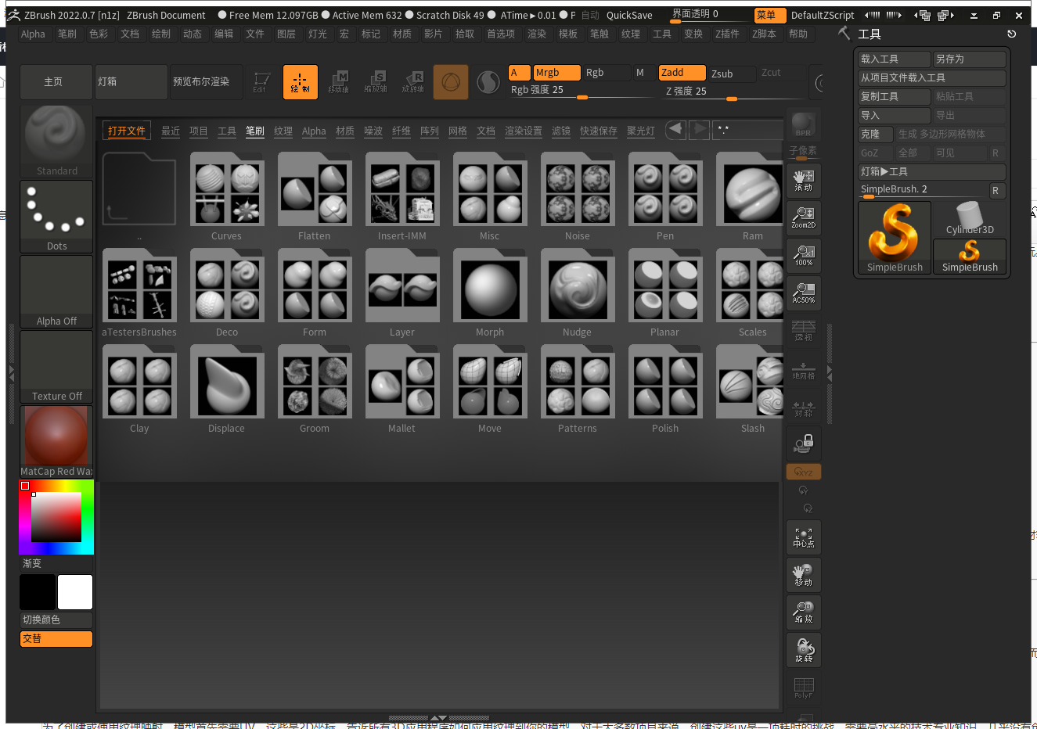Open the MatCap Red Wax material
This screenshot has width=1037, height=729.
56,441
